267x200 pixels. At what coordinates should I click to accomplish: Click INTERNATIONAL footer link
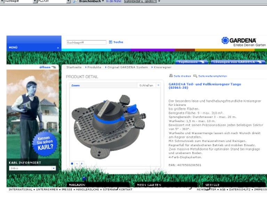tap(21, 190)
